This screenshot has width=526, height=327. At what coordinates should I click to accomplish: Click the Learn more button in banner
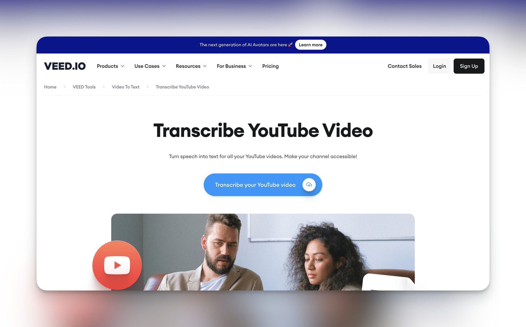pyautogui.click(x=311, y=44)
